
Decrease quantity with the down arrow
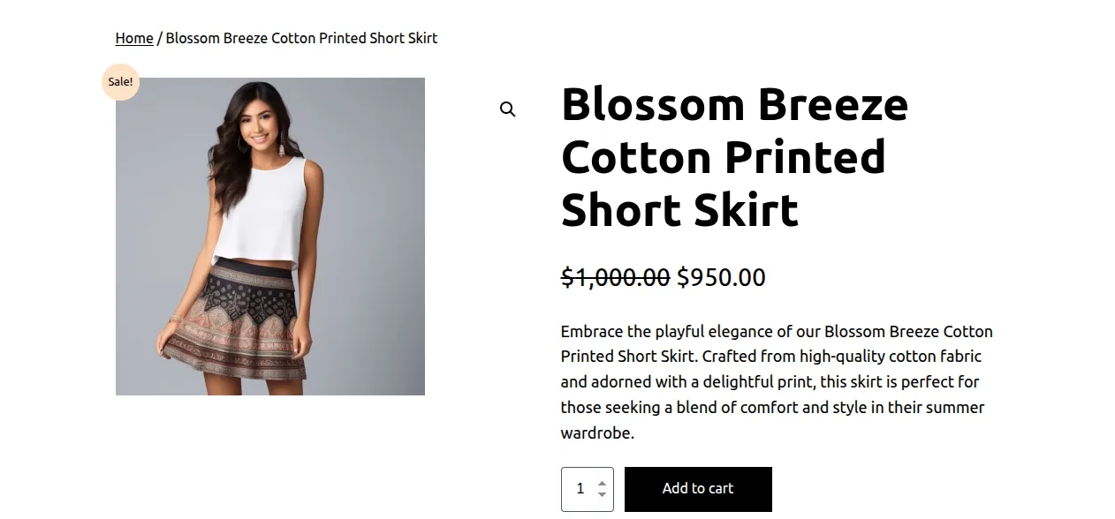(x=602, y=494)
